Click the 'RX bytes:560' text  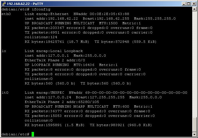tap(39, 83)
